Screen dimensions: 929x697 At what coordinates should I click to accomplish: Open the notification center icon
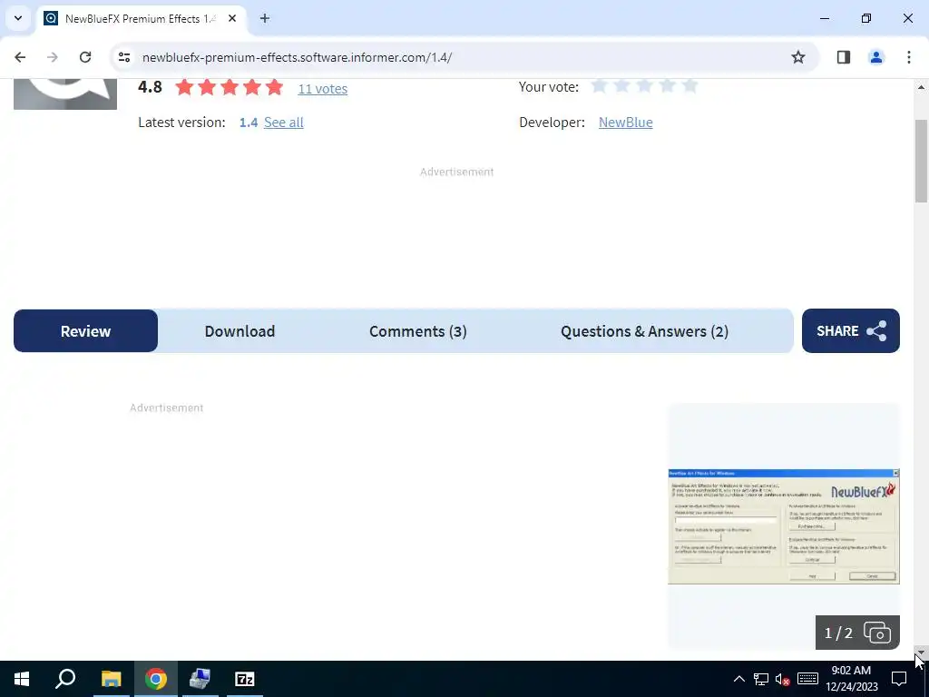coord(899,679)
